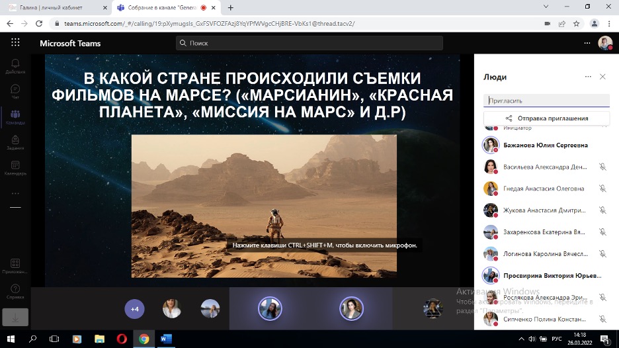Click the download button at sidebar bottom
The width and height of the screenshot is (619, 348).
(x=15, y=317)
